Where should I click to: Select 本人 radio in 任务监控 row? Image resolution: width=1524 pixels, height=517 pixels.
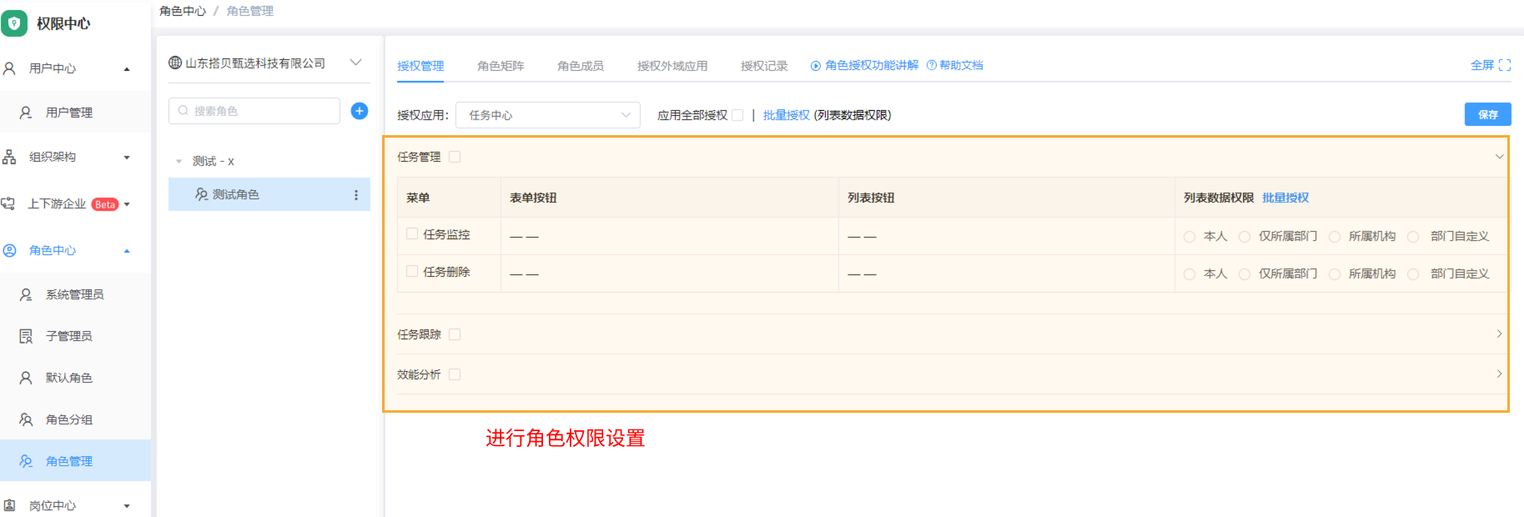coord(1190,237)
